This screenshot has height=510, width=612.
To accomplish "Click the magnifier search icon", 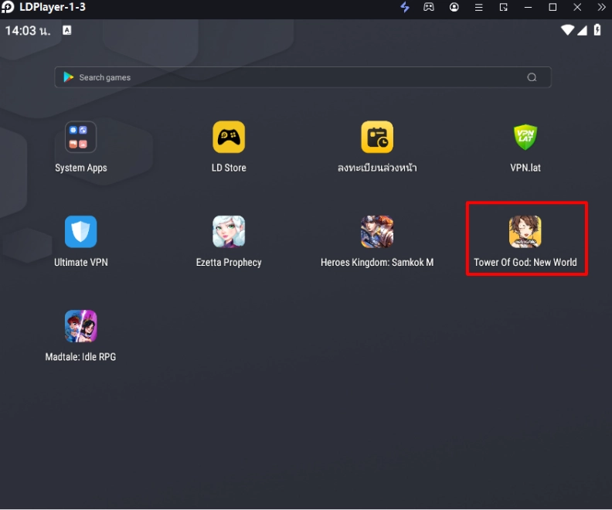I will coord(532,77).
